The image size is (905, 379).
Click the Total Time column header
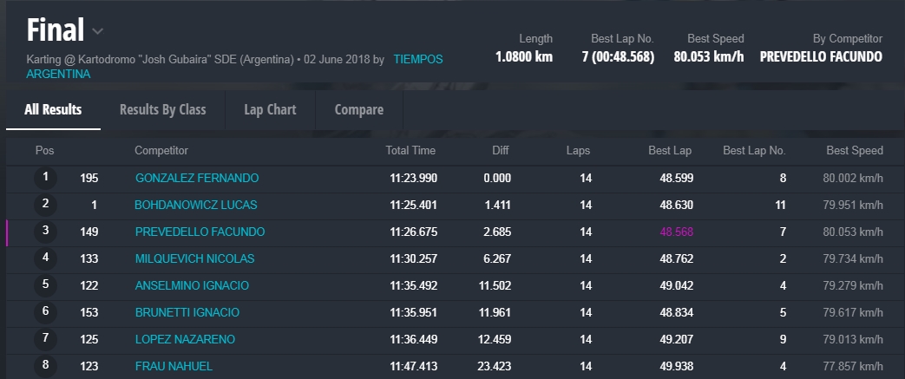[x=410, y=151]
